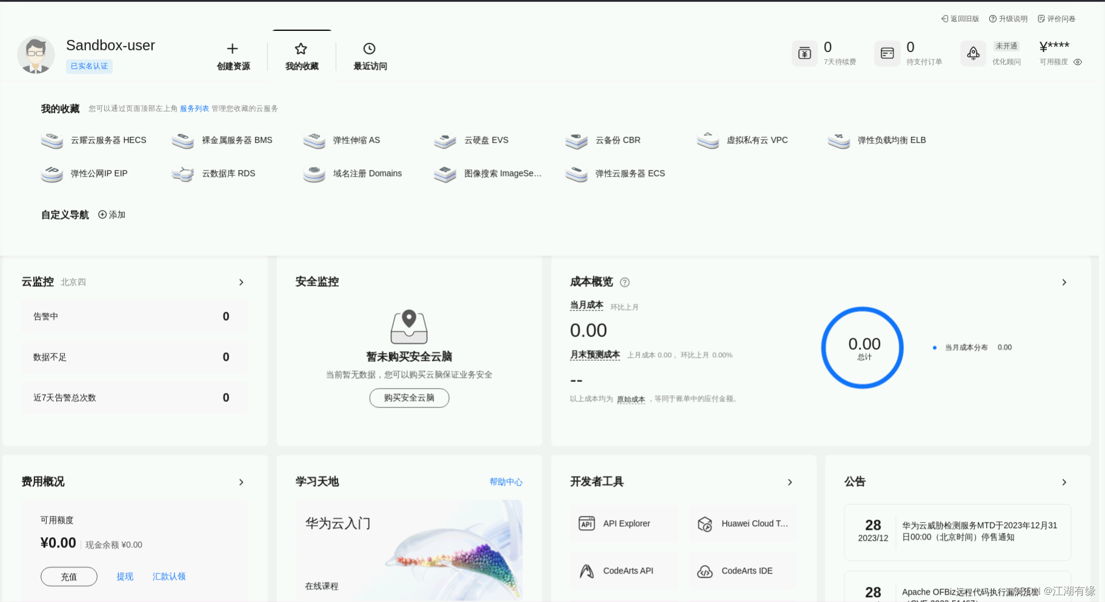Open the 弹性负载均衡 ELB icon
This screenshot has width=1105, height=602.
tap(839, 141)
